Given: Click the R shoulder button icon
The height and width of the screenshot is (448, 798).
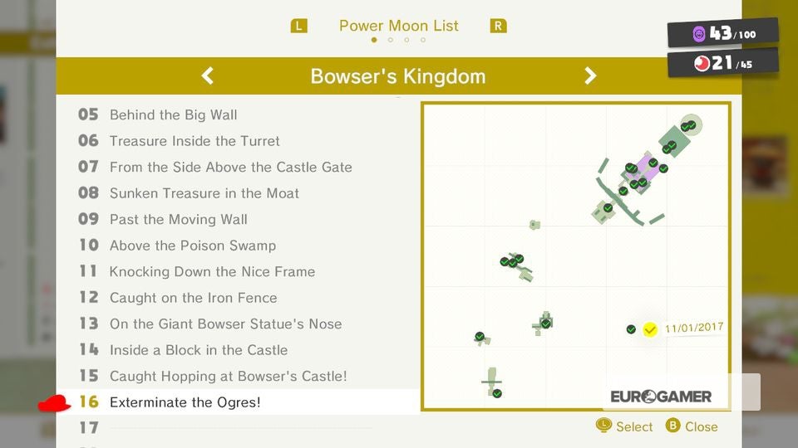Looking at the screenshot, I should pos(498,26).
